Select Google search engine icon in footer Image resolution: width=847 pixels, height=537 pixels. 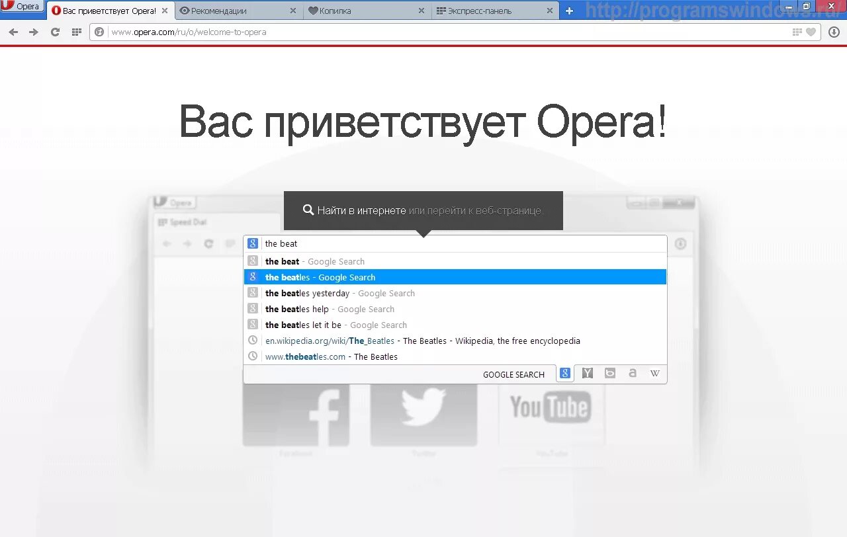click(565, 374)
